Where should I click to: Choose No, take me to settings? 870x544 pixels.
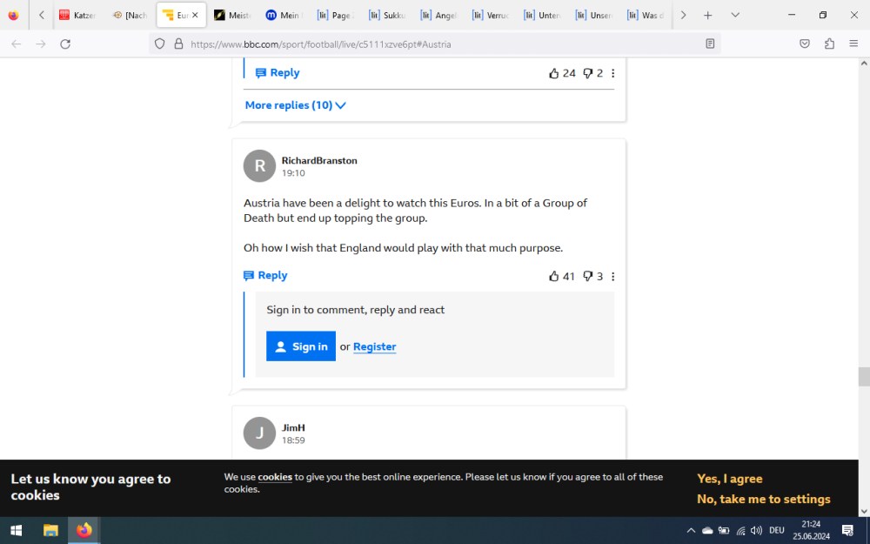click(x=763, y=499)
